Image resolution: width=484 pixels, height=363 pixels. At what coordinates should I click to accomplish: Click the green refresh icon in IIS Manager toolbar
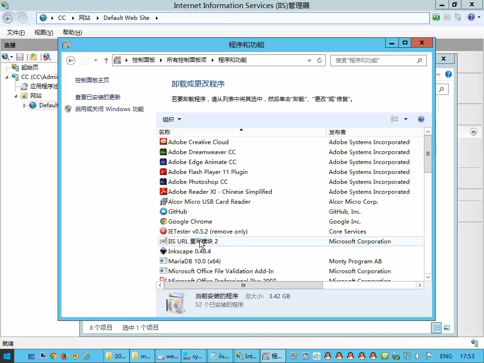tap(436, 17)
